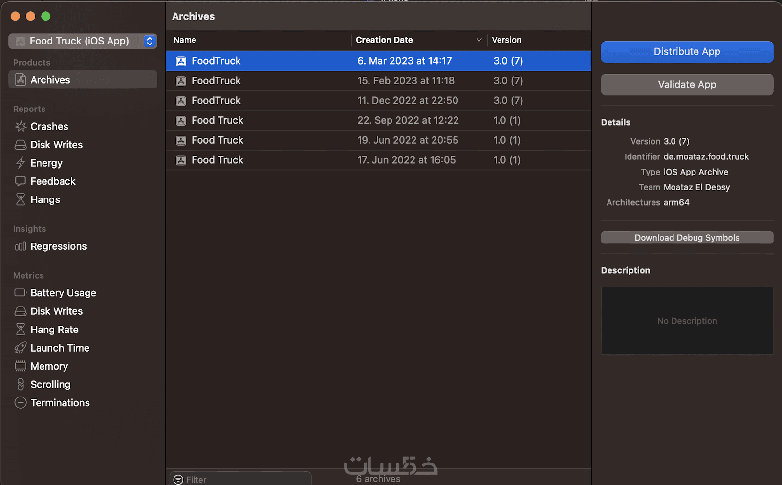This screenshot has height=485, width=782.
Task: Click the Battery Usage battery icon
Action: (21, 293)
